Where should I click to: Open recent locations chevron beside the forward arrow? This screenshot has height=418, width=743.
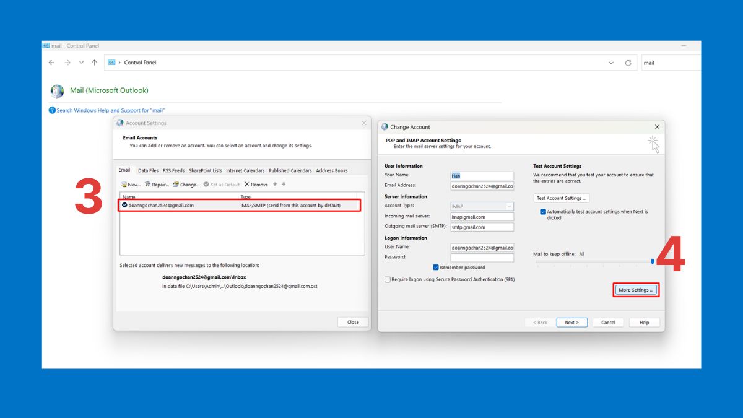(x=81, y=63)
